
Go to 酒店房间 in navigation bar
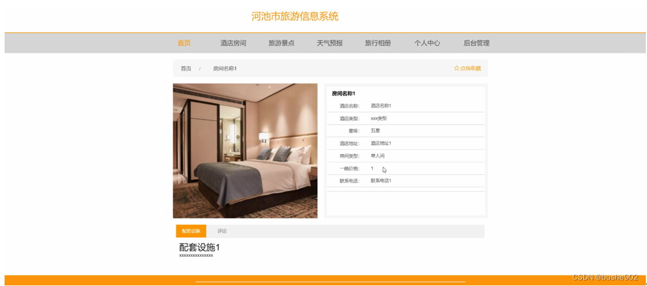click(233, 43)
